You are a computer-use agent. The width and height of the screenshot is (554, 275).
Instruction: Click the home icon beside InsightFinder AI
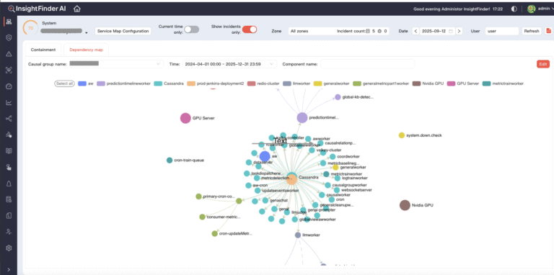[x=77, y=9]
